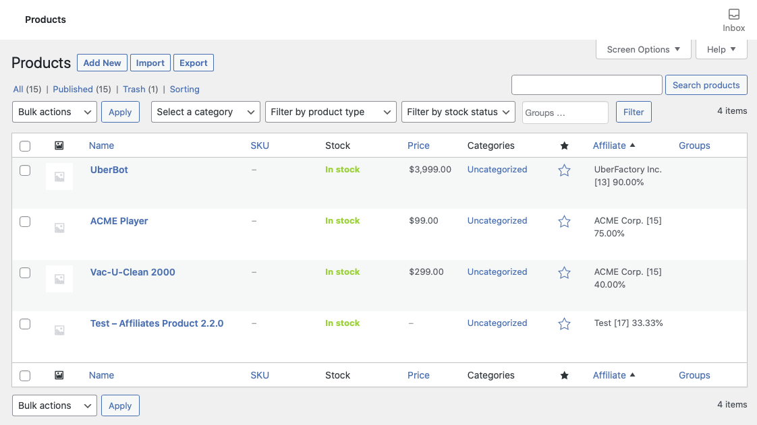Click the Filter button
This screenshot has height=425, width=757.
tap(634, 112)
